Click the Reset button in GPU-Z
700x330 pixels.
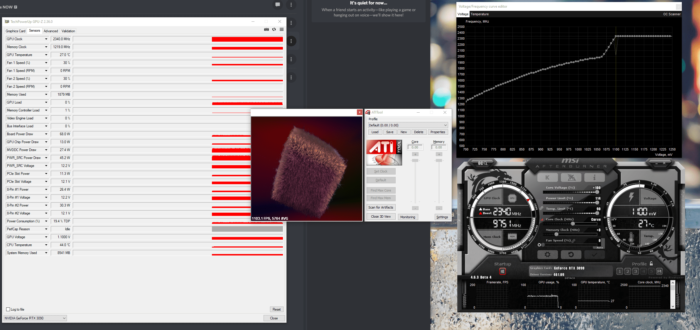(x=276, y=309)
